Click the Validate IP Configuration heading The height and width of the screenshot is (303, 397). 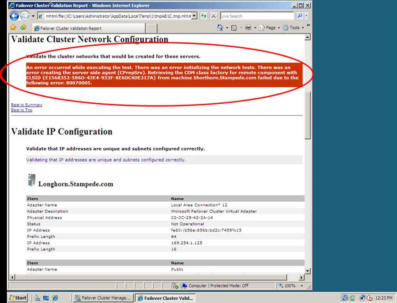tap(62, 131)
